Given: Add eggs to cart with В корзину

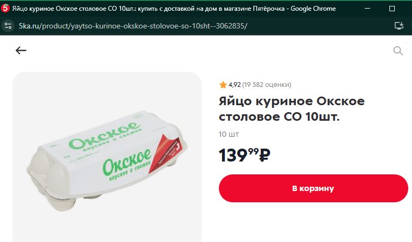Looking at the screenshot, I should [x=313, y=188].
